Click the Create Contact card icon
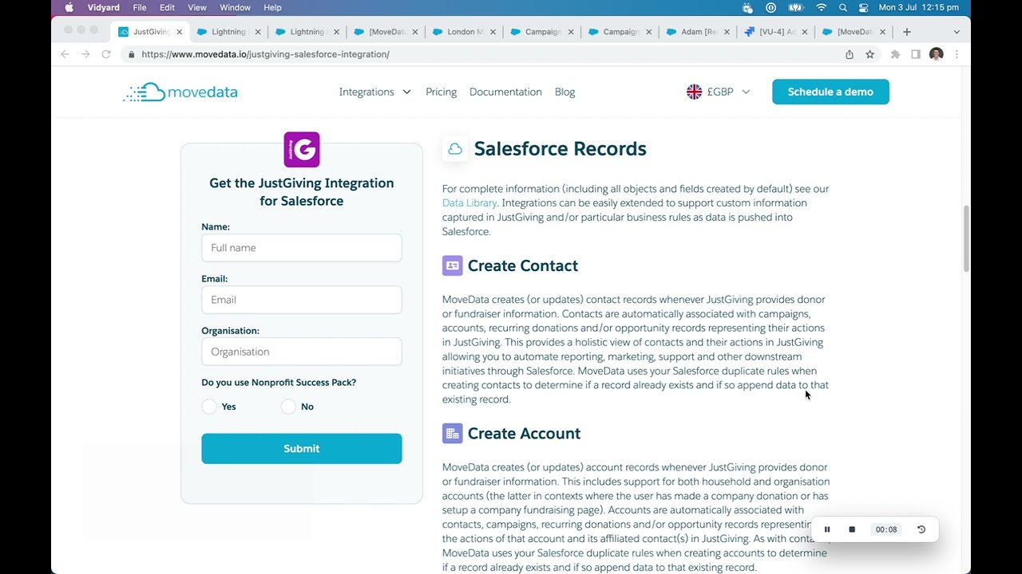 coord(453,265)
